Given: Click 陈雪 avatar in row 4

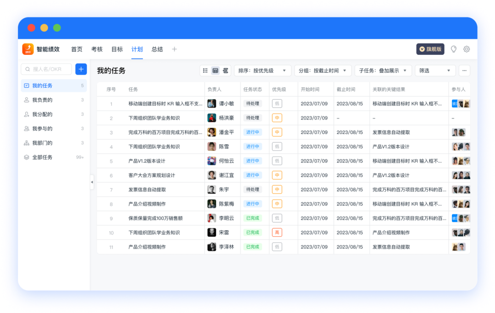Looking at the screenshot, I should [x=211, y=146].
